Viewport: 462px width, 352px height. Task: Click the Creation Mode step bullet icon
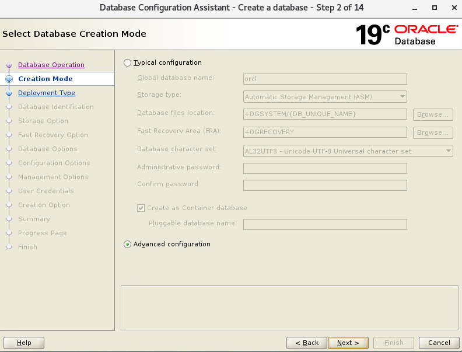click(9, 79)
